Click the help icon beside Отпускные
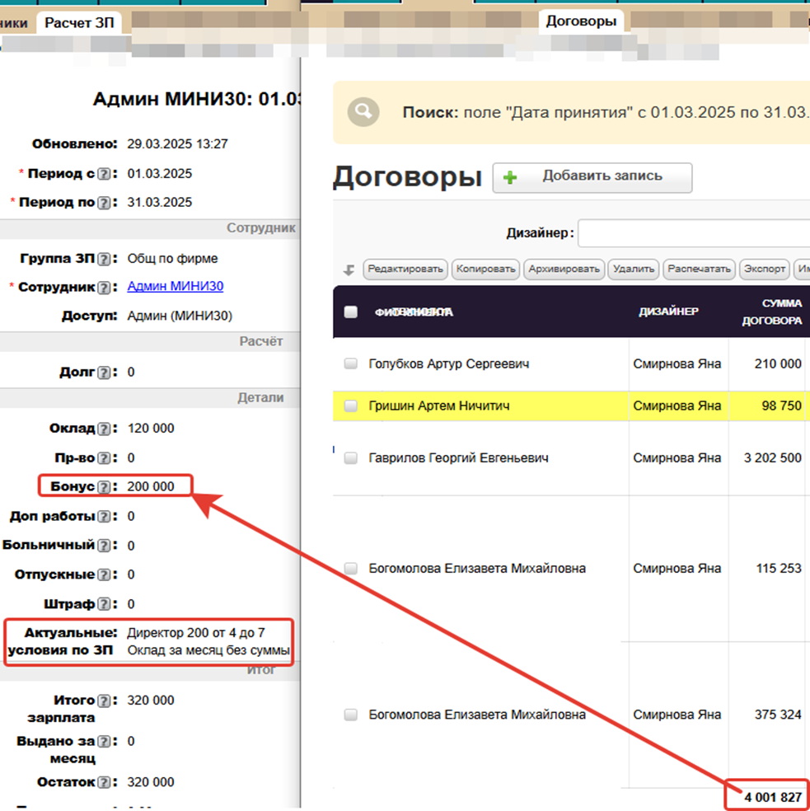Screen dimensions: 810x811 pyautogui.click(x=104, y=574)
